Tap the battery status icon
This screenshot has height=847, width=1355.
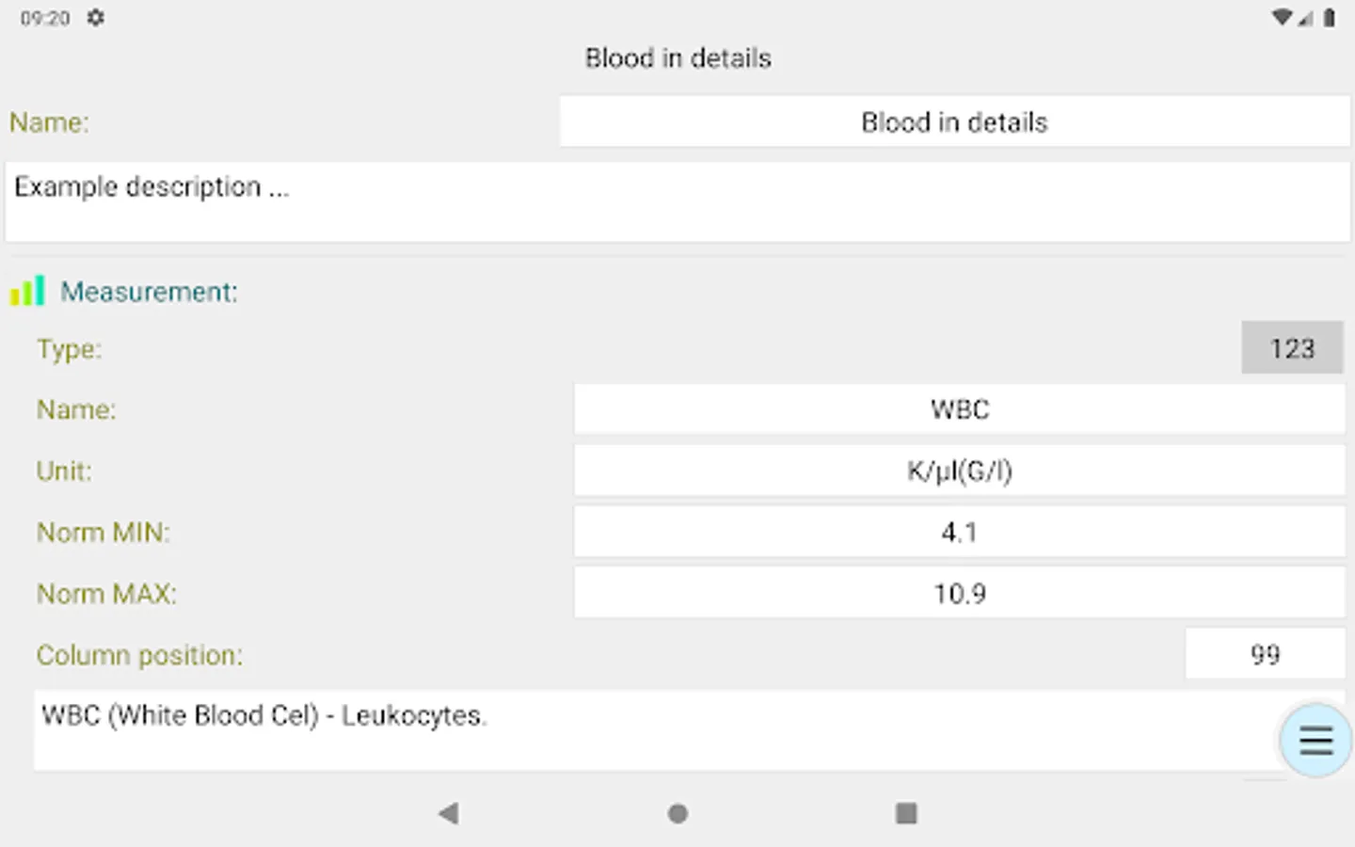point(1329,18)
